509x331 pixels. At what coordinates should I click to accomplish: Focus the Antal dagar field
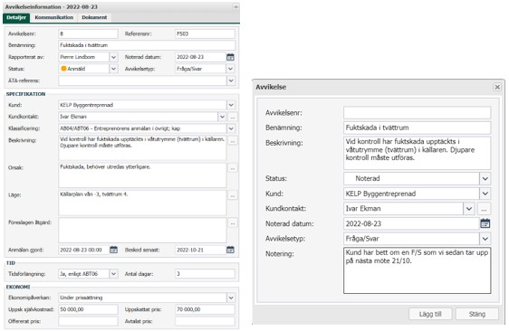tap(205, 274)
